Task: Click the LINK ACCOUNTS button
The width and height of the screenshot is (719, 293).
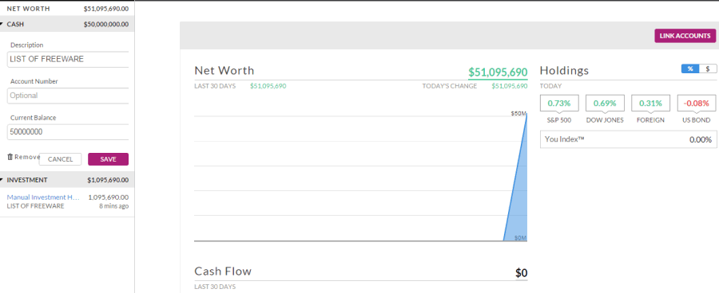Action: 685,36
